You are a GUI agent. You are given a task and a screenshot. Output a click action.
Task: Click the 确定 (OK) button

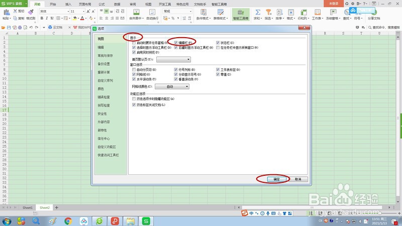point(277,179)
